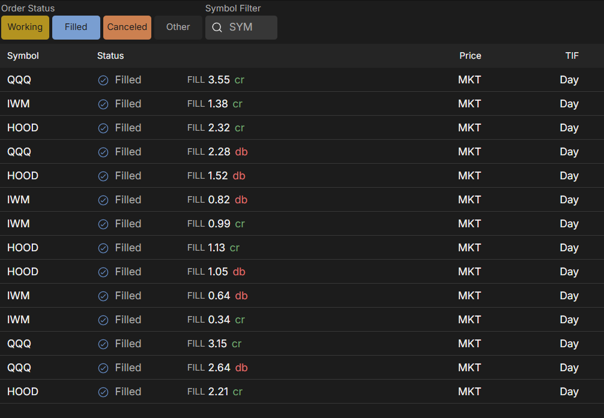Click the checkmark icon on HOOD 1.05 db row
Viewport: 604px width, 418px height.
coord(103,272)
